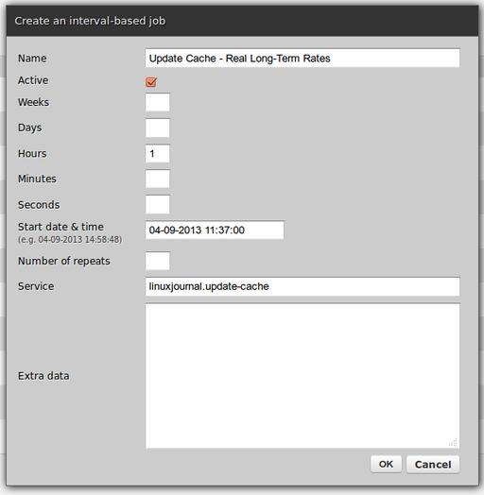Select the Seconds input box
484x495 pixels.
[157, 205]
